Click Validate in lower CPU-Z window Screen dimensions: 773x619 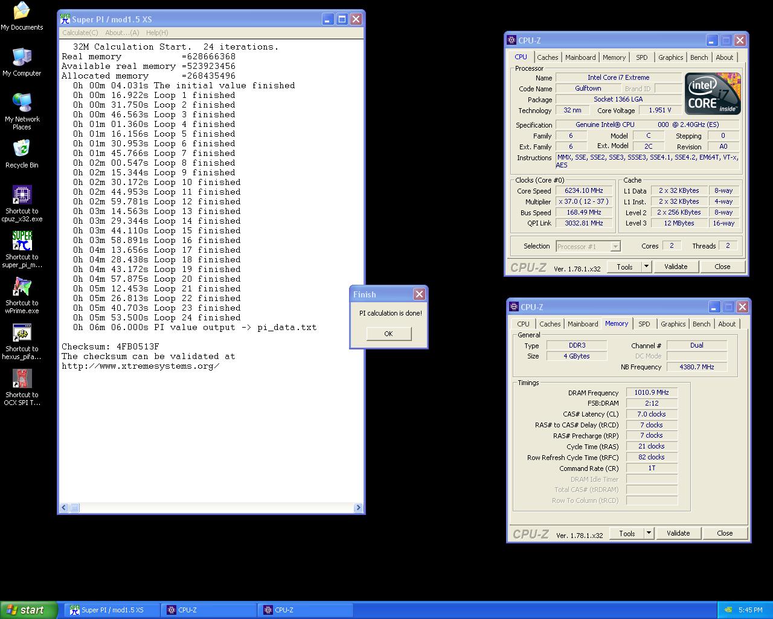coord(678,533)
